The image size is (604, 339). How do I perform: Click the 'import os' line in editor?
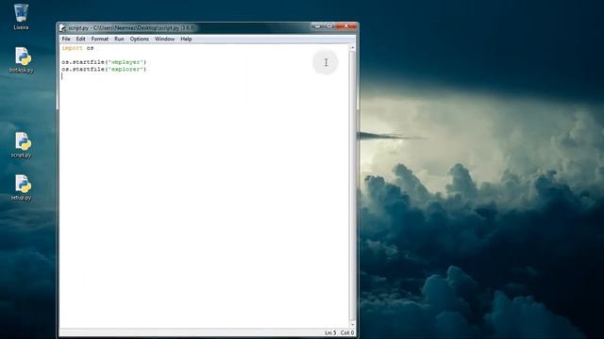pyautogui.click(x=77, y=48)
